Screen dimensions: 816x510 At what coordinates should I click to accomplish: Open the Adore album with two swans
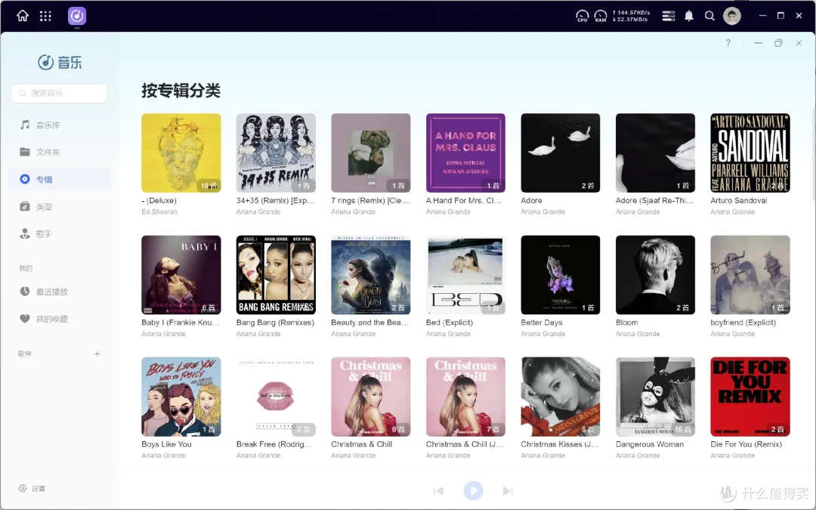point(561,153)
